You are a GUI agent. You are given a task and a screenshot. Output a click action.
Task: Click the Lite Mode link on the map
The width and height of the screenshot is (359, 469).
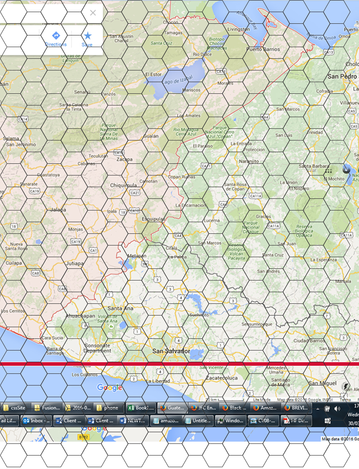(x=262, y=399)
